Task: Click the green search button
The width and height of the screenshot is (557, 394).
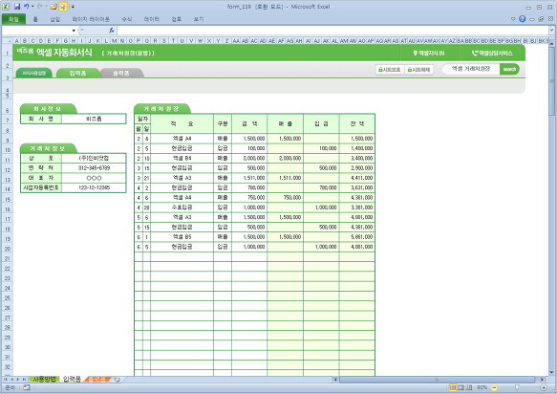Action: tap(509, 69)
